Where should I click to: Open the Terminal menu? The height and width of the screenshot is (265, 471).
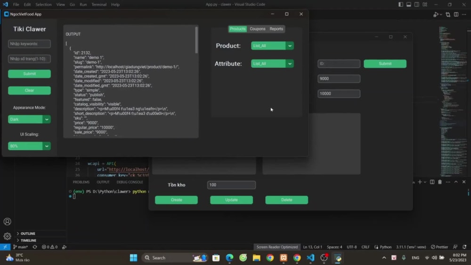(99, 5)
